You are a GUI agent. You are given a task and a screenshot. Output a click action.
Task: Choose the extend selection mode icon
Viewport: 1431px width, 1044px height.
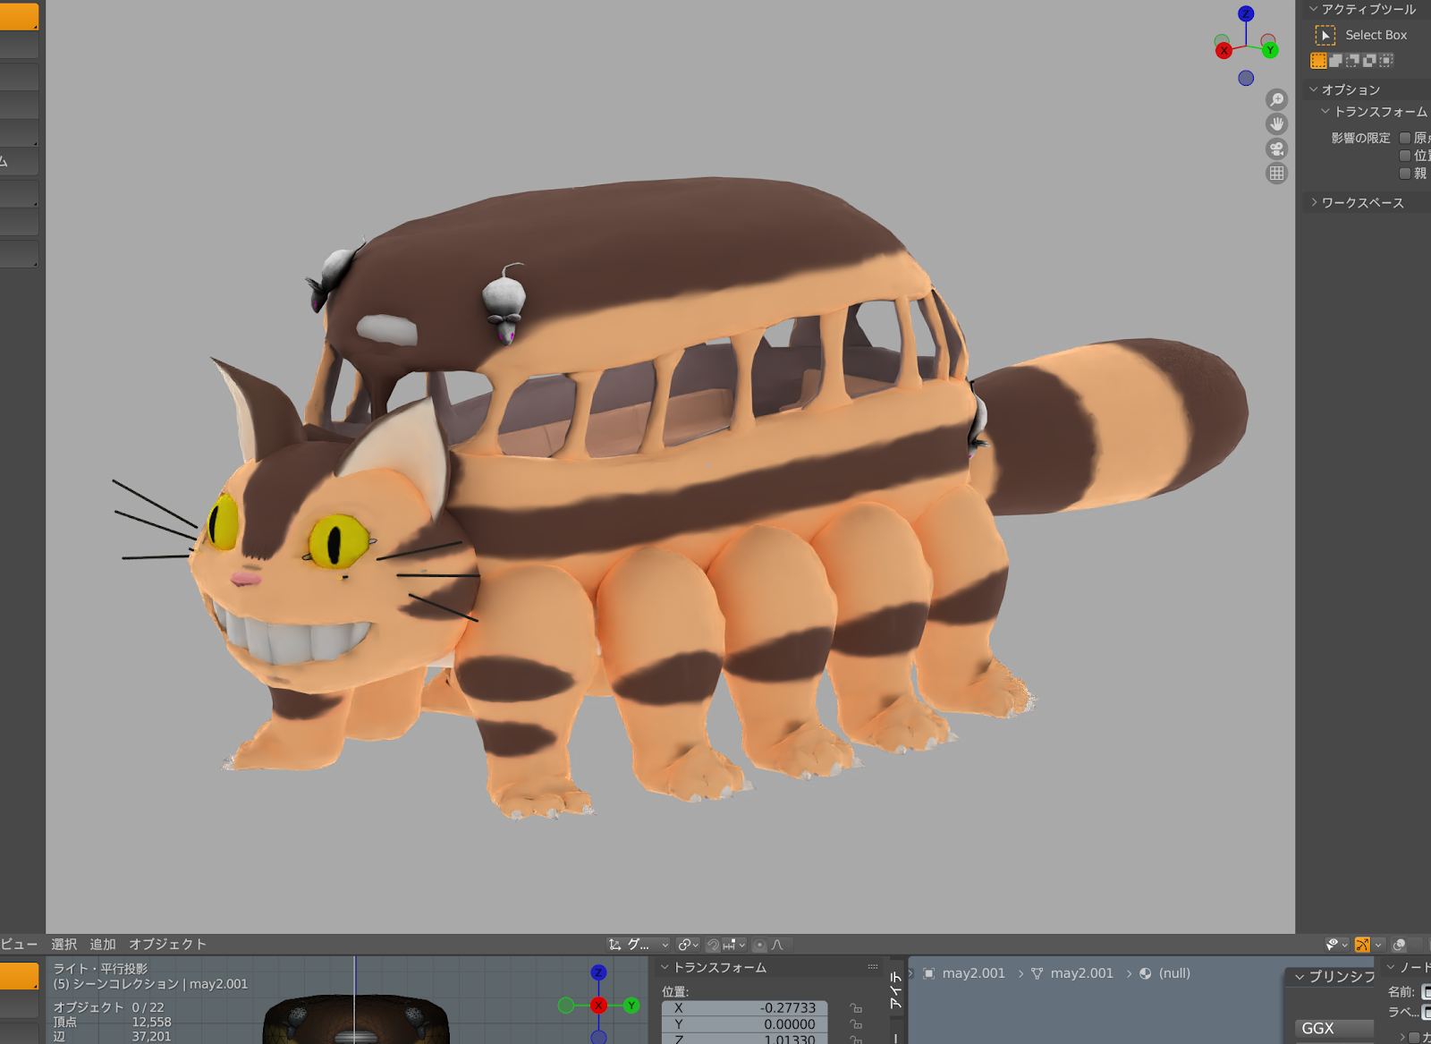click(x=1335, y=61)
